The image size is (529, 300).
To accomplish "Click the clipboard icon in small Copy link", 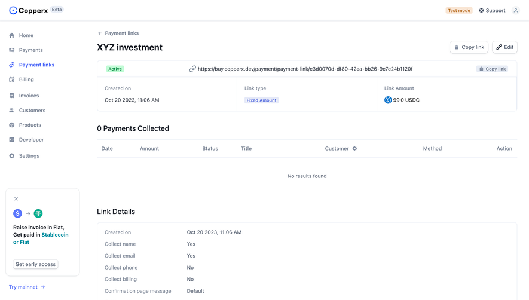I will point(481,69).
